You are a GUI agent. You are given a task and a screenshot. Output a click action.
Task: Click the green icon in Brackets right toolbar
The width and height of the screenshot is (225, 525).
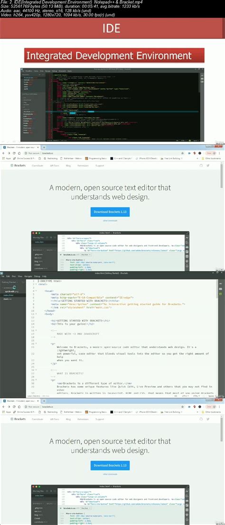coord(221,294)
